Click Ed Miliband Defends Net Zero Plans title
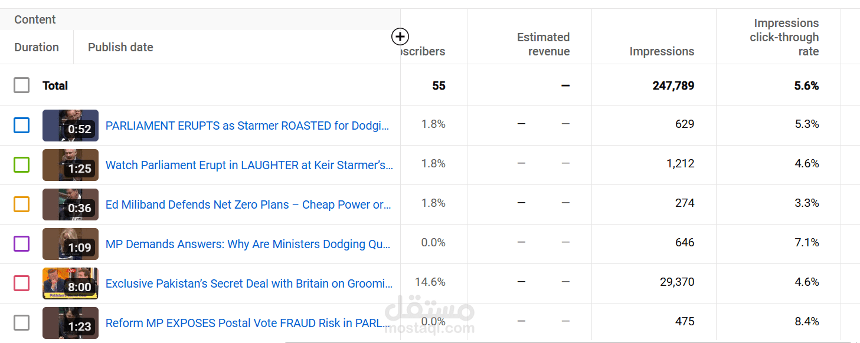The width and height of the screenshot is (860, 343). tap(248, 205)
